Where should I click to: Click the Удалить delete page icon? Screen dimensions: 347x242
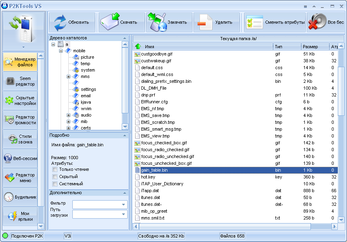pyautogui.click(x=205, y=23)
